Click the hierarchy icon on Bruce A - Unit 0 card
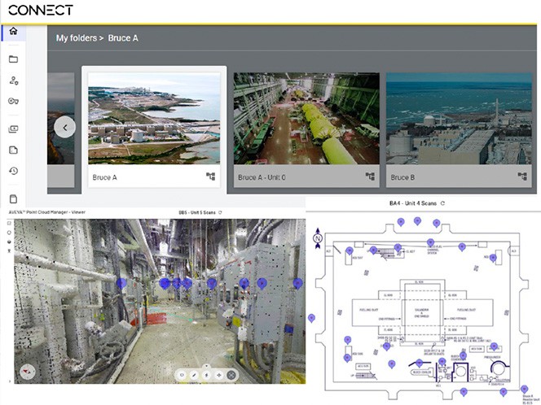This screenshot has width=541, height=405. pos(369,176)
